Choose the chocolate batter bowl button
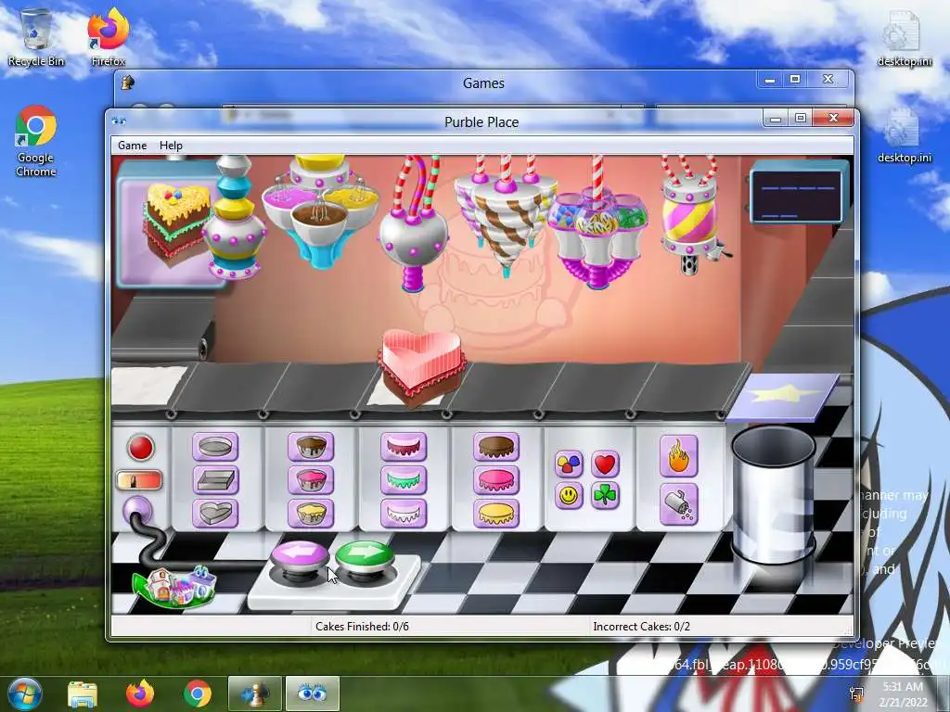The height and width of the screenshot is (712, 950). (311, 448)
